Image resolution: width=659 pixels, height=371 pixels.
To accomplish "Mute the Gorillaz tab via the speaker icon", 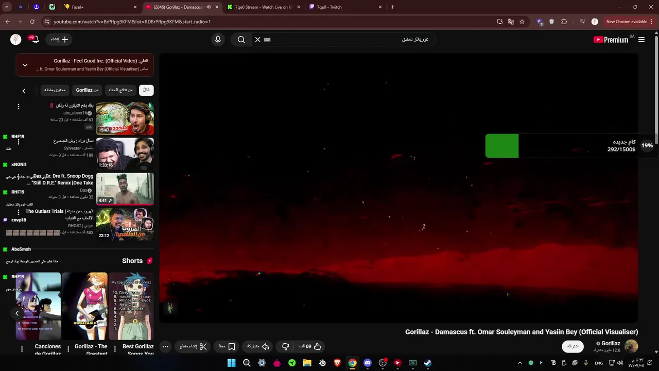I will click(209, 7).
